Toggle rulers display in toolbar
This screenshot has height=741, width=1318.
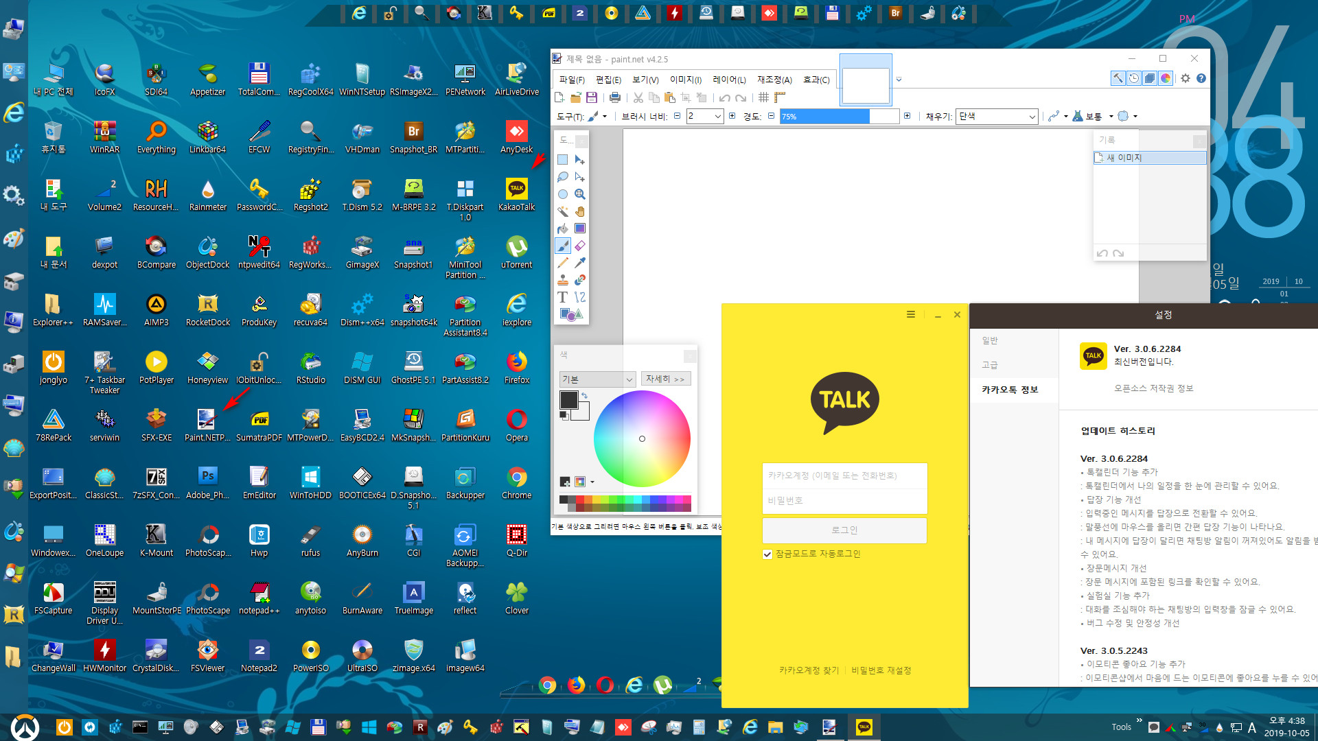(780, 97)
